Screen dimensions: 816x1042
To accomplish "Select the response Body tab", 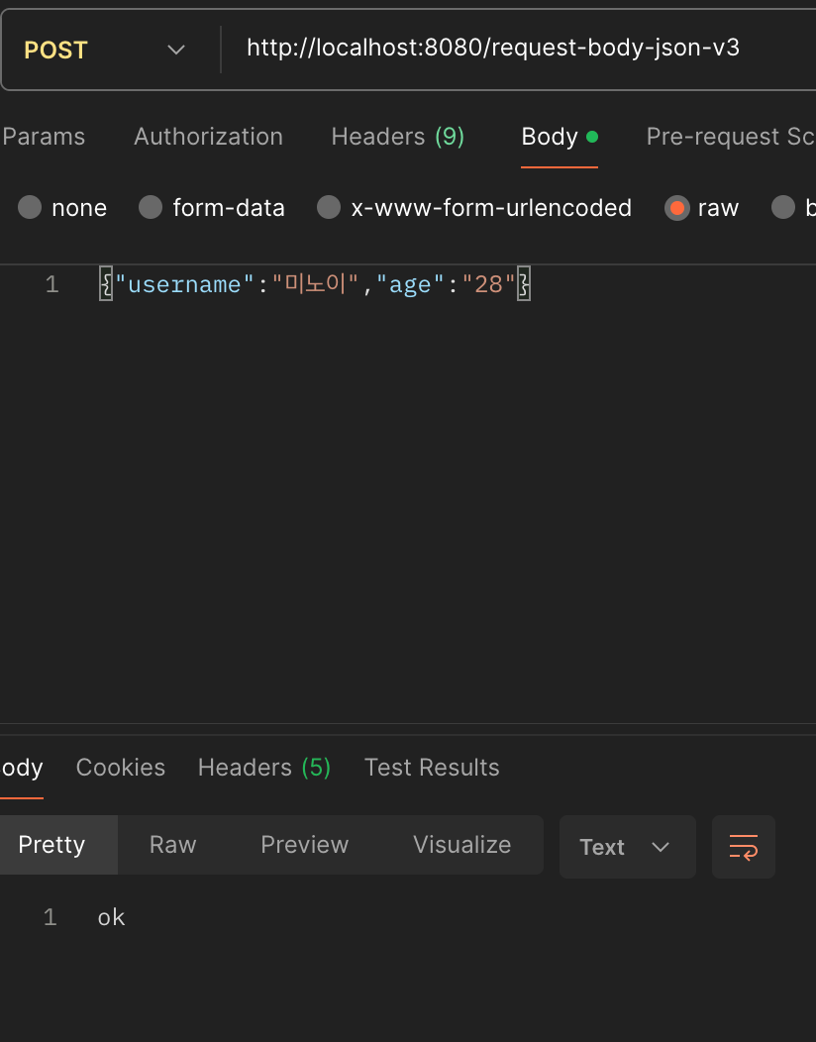I will click(x=21, y=768).
